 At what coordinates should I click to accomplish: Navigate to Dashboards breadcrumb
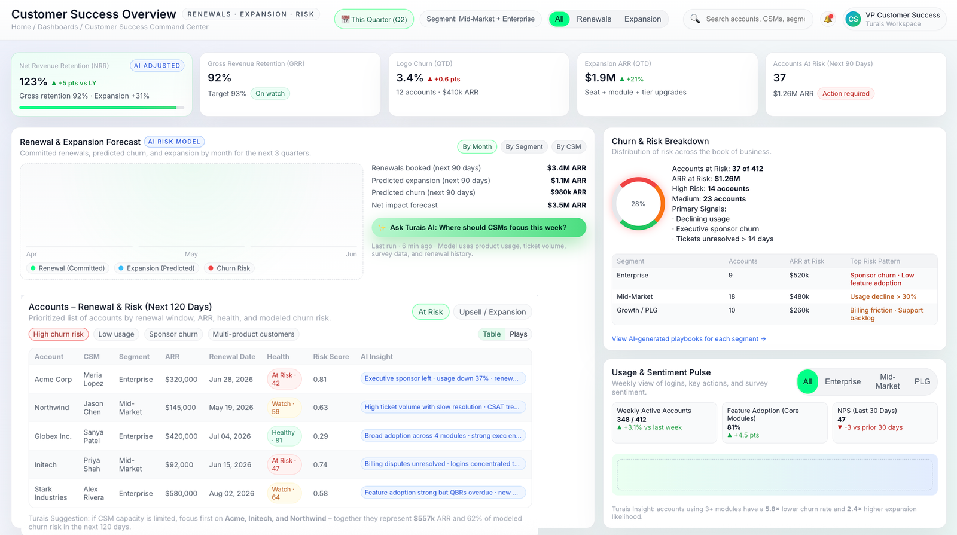pos(57,27)
